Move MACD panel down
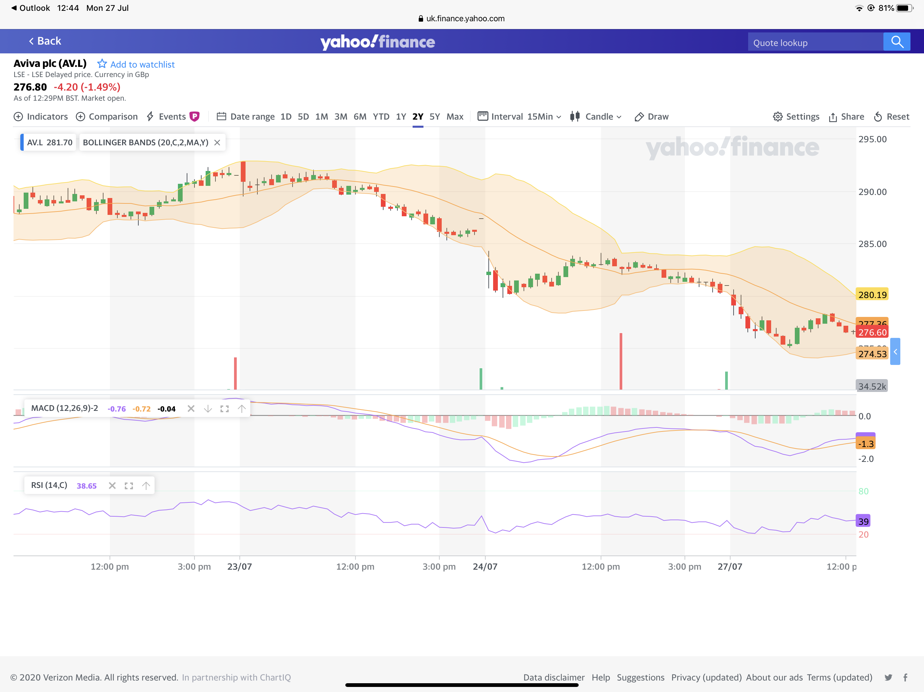The image size is (924, 692). click(x=208, y=409)
